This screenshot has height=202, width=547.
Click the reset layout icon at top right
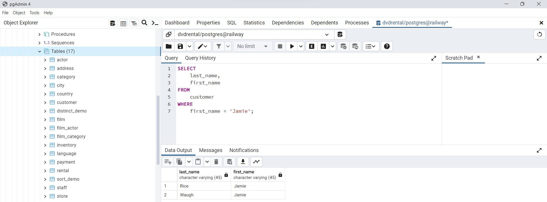[x=539, y=34]
